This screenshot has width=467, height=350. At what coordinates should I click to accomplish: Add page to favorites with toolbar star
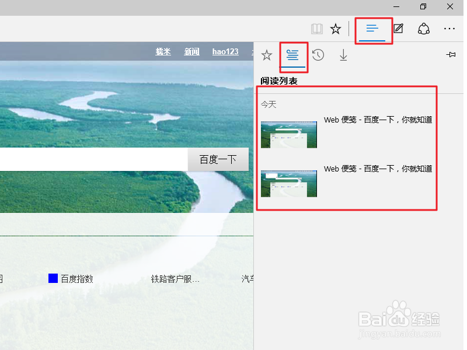click(336, 29)
